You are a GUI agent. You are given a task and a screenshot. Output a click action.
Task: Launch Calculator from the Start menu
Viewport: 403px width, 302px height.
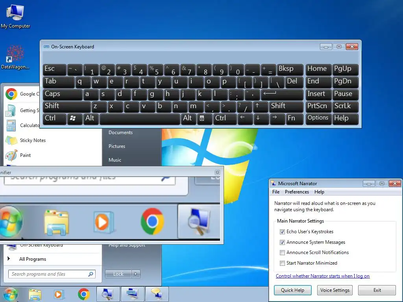[22, 125]
